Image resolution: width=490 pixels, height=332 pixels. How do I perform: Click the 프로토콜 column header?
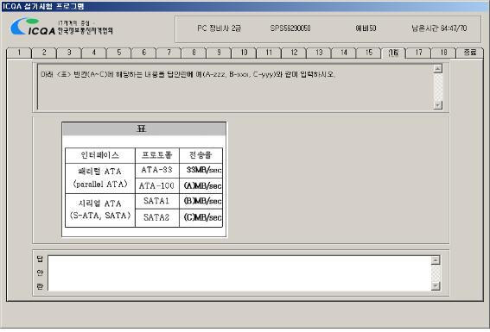click(x=157, y=155)
